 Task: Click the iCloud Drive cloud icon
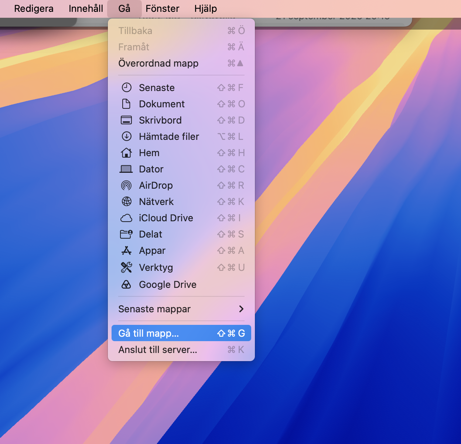pos(126,218)
